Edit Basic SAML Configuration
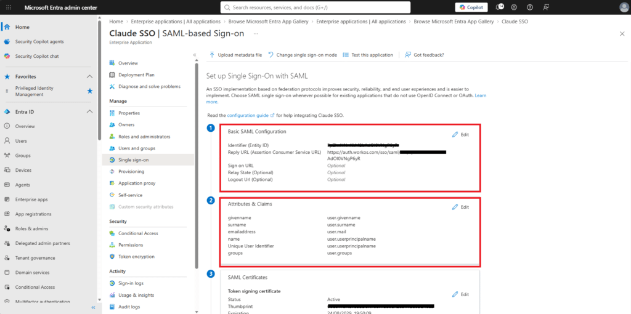The width and height of the screenshot is (631, 314). coord(460,135)
